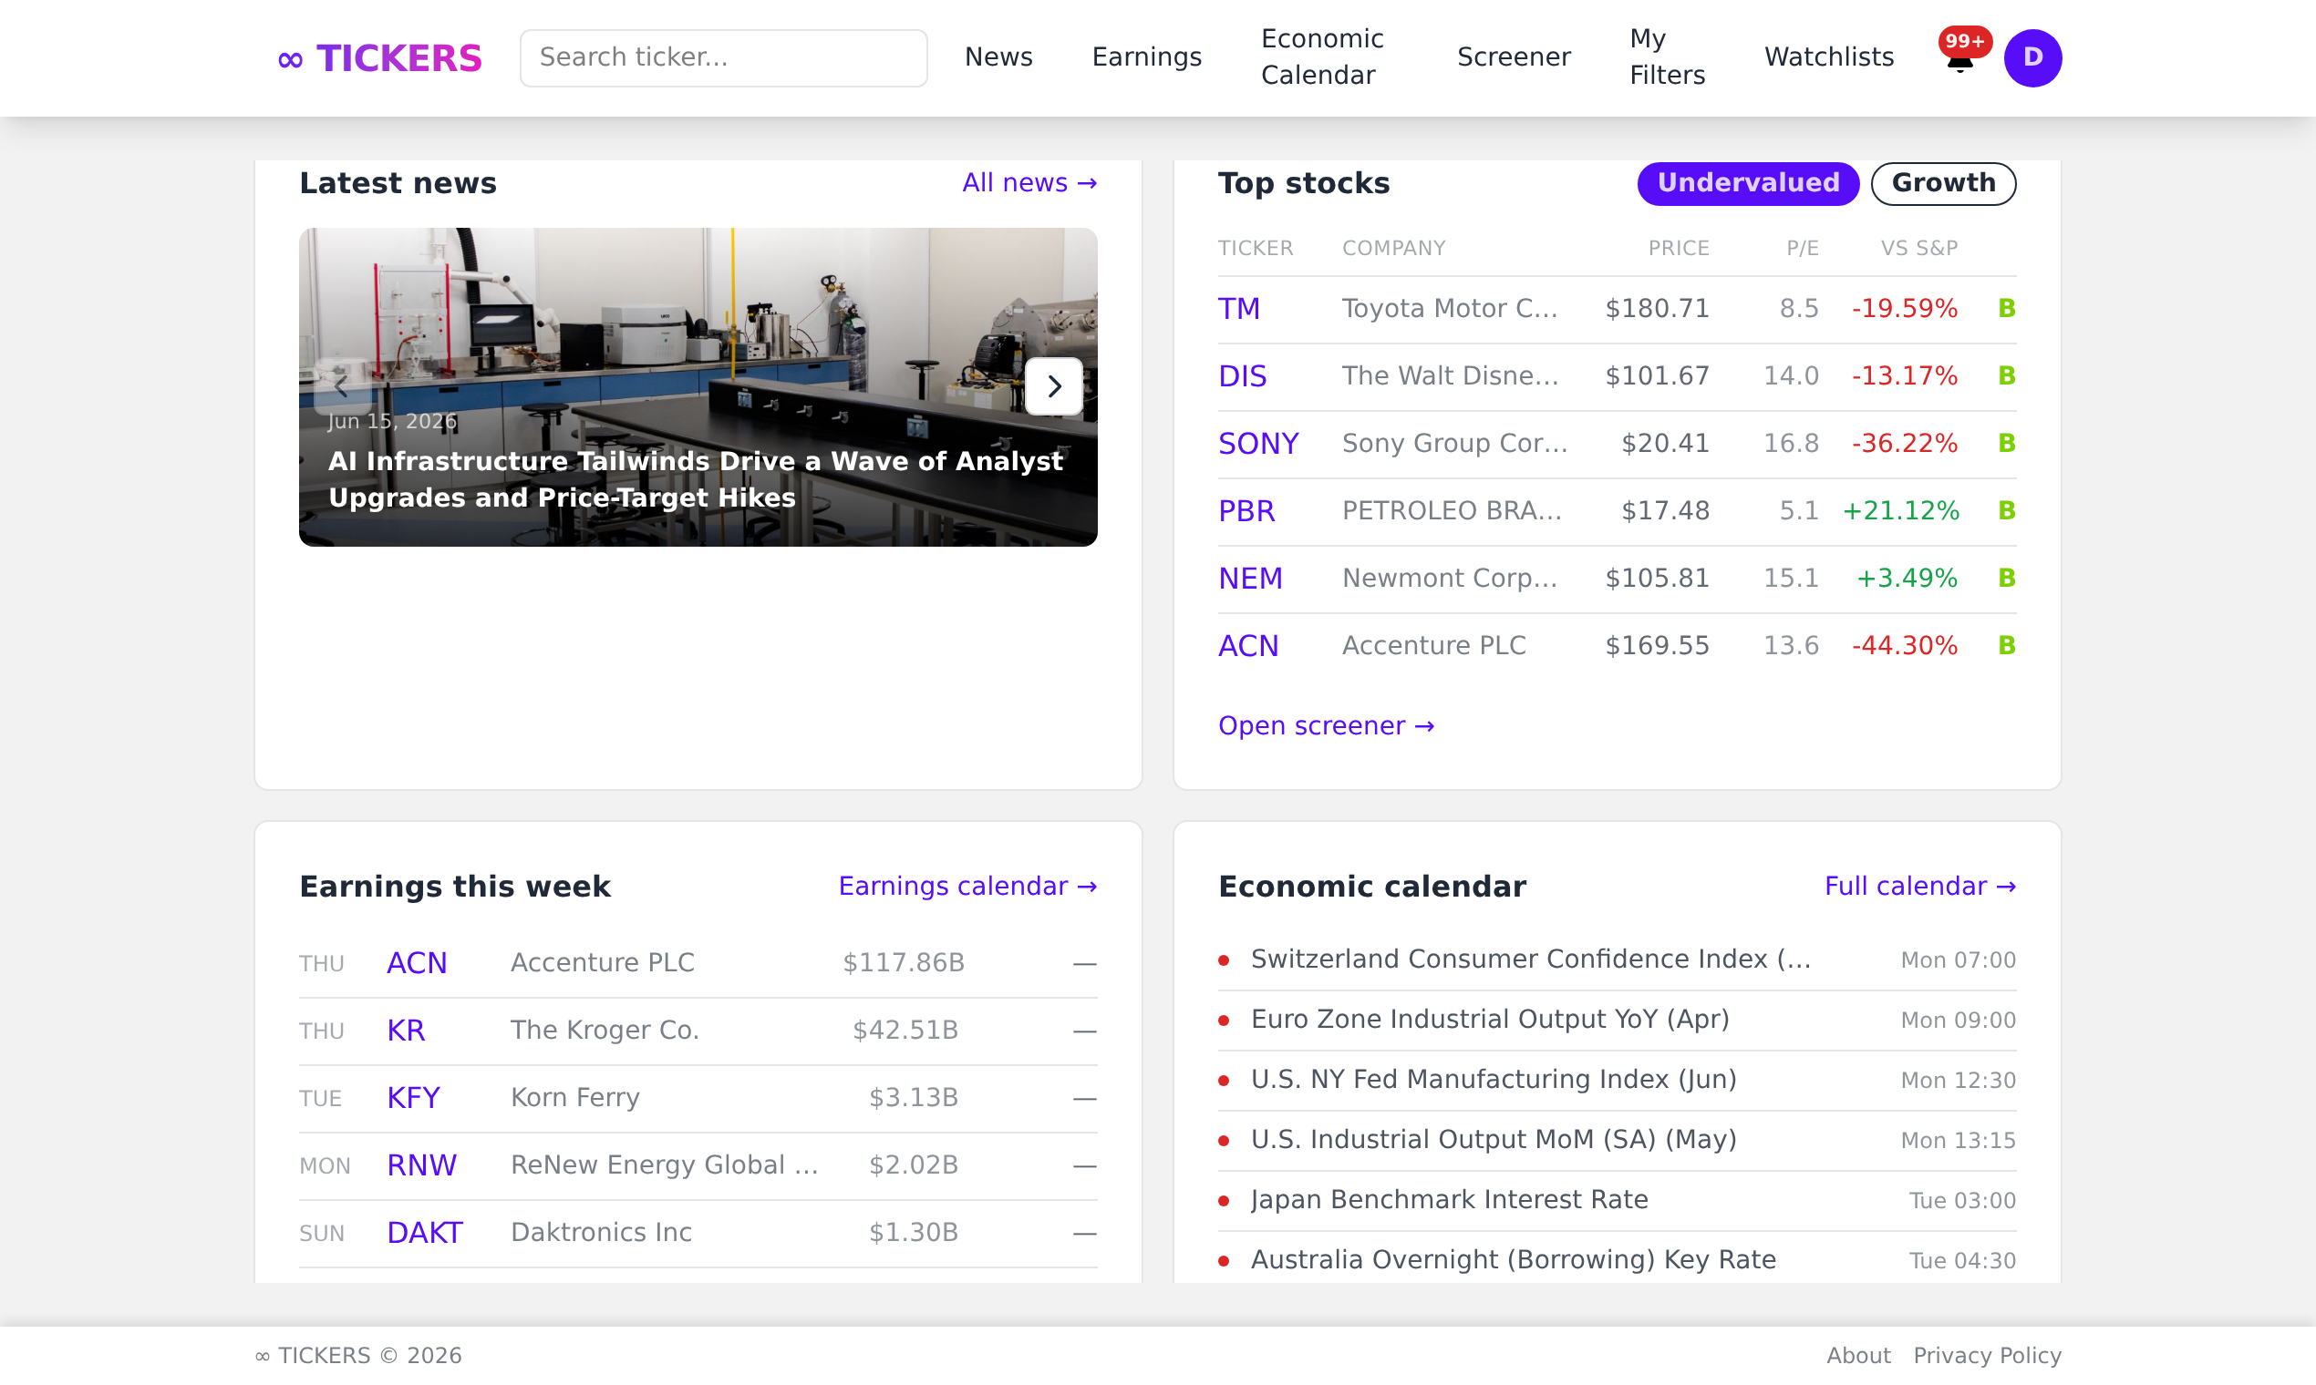The height and width of the screenshot is (1385, 2316).
Task: Click the -44.30% value for Accenture
Action: point(1904,646)
